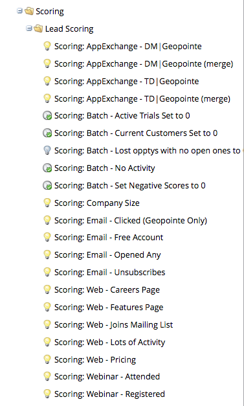Image resolution: width=244 pixels, height=406 pixels.
Task: Click the Lead Scoring folder icon
Action: point(38,28)
